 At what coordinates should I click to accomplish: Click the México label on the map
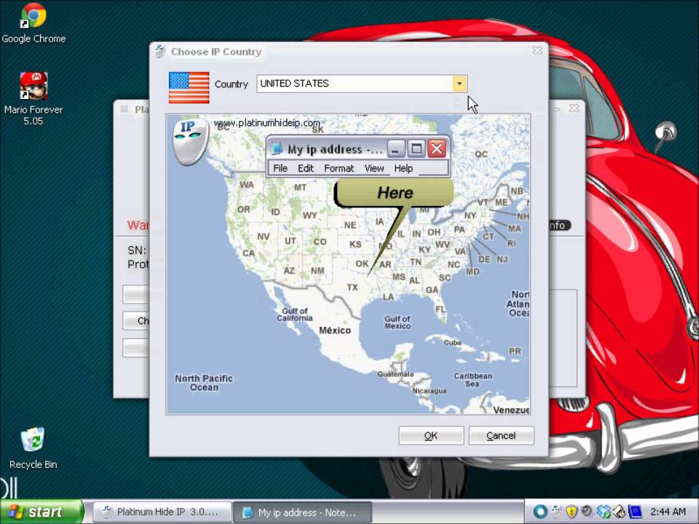pos(335,330)
